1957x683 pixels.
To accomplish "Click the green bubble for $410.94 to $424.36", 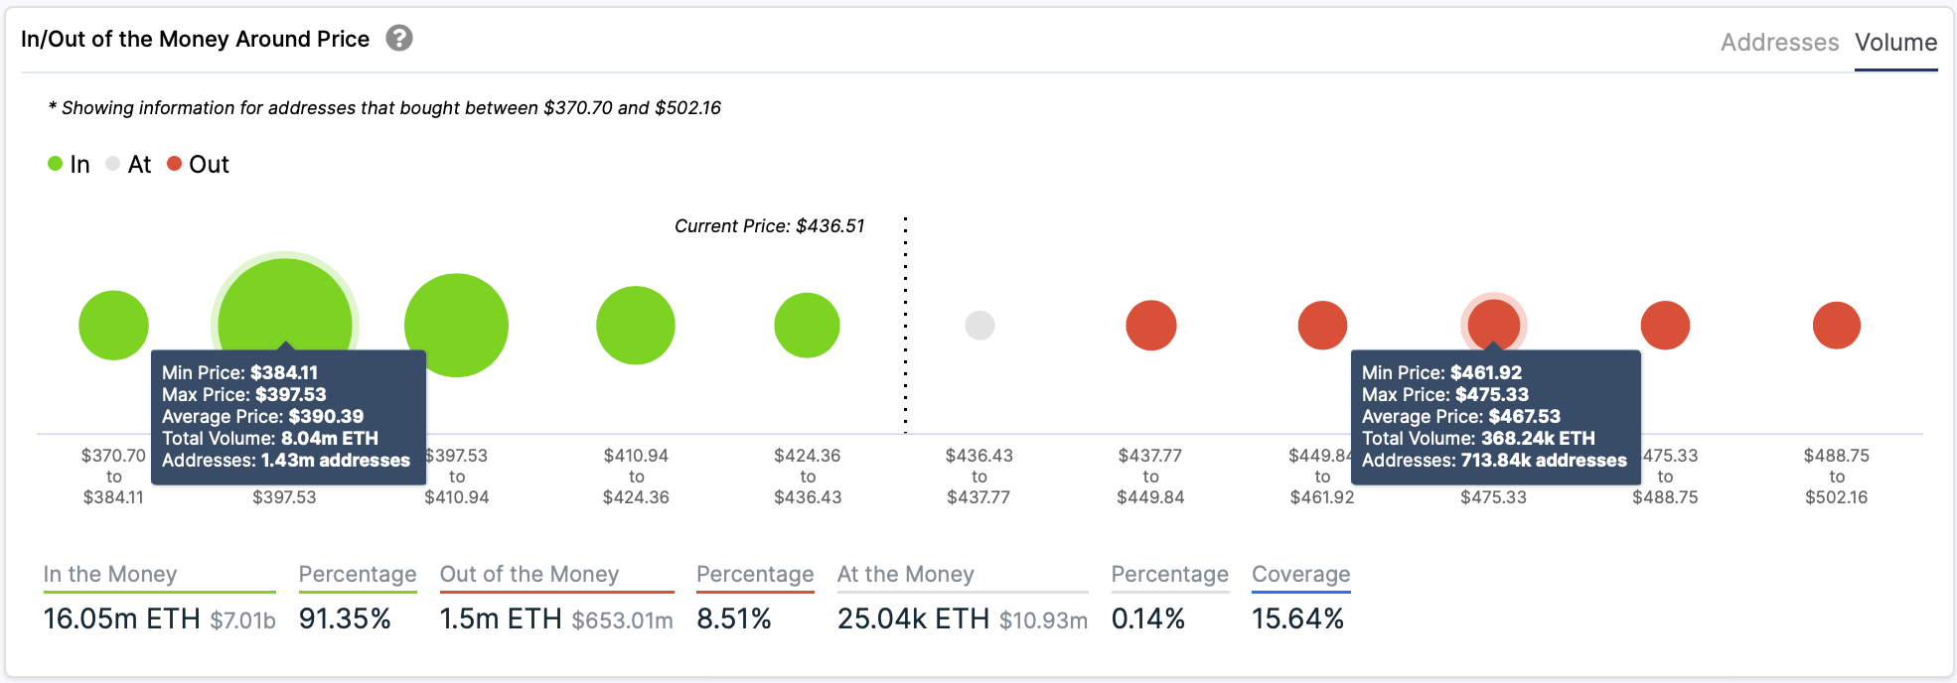I will (636, 325).
